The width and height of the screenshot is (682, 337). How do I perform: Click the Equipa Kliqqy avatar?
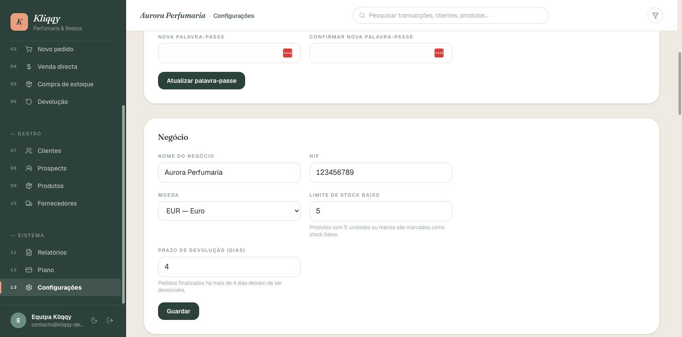coord(18,320)
